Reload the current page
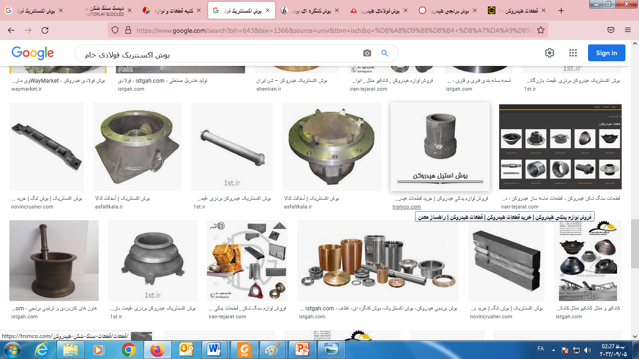The image size is (639, 359). pos(45,30)
